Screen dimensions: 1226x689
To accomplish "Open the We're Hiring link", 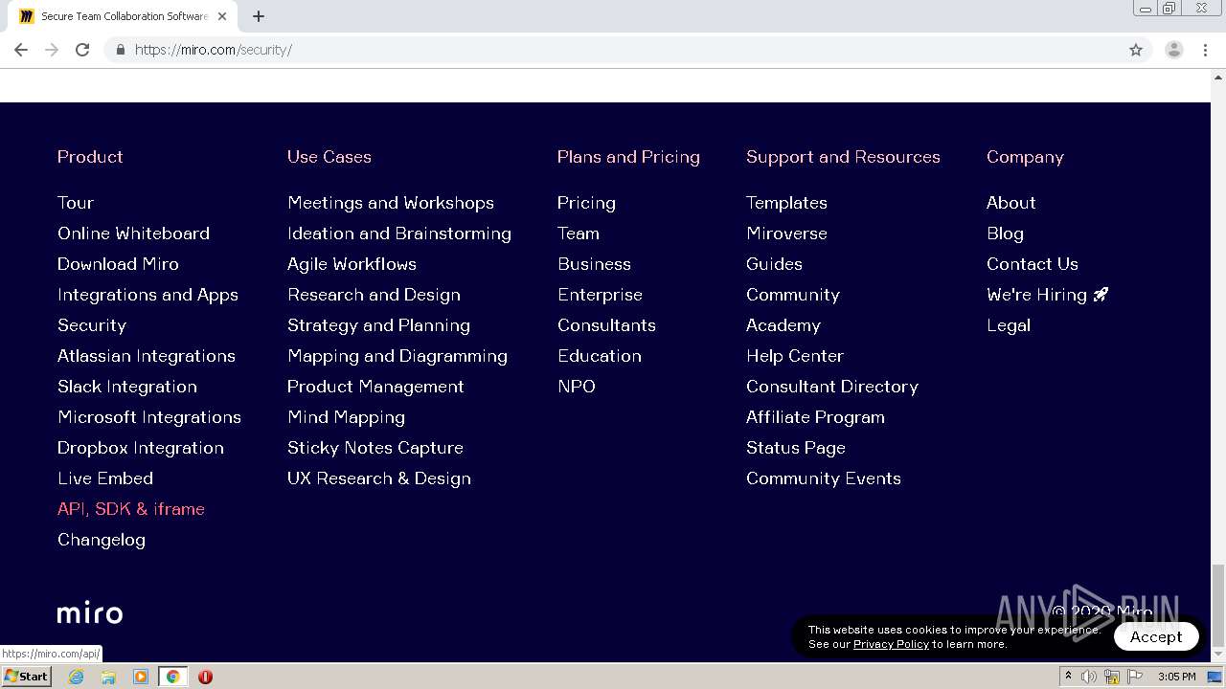I will coord(1047,295).
